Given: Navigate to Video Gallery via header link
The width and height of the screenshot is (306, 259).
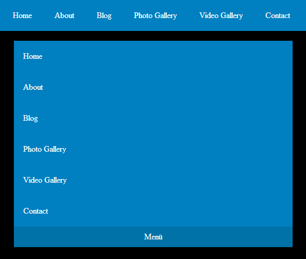Looking at the screenshot, I should (x=221, y=15).
